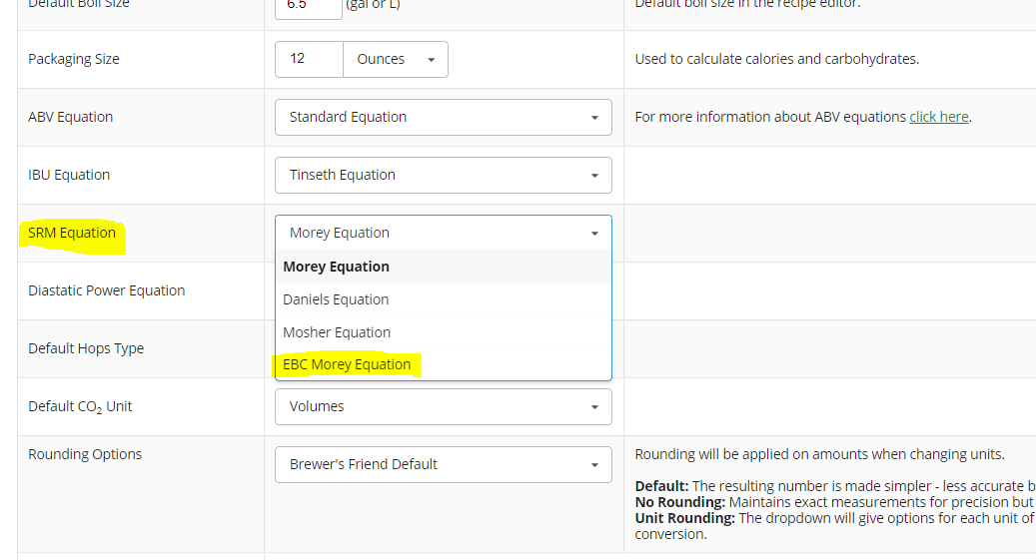This screenshot has height=560, width=1036.
Task: Click the arrow on the Standard Equation dropdown
Action: [594, 118]
